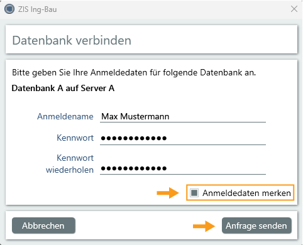Click the 'Bitte geben Sie Ihre Anmeldedaten' instruction text
The height and width of the screenshot is (245, 303).
pos(134,73)
